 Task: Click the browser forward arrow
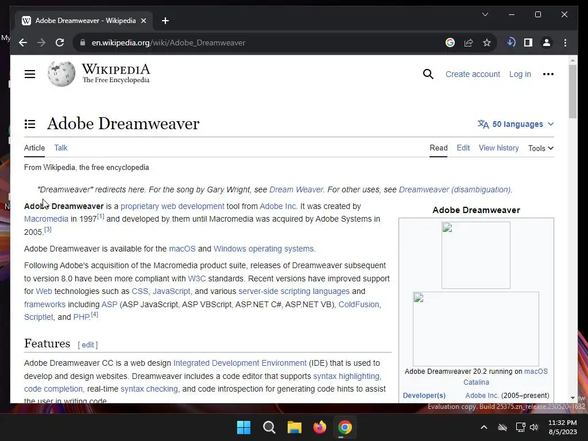pyautogui.click(x=41, y=42)
